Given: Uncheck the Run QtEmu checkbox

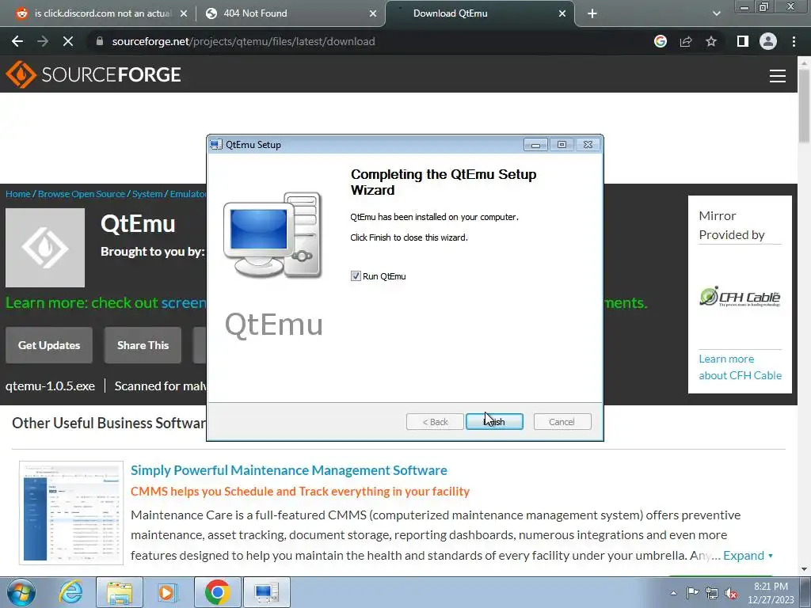Looking at the screenshot, I should click(x=356, y=276).
